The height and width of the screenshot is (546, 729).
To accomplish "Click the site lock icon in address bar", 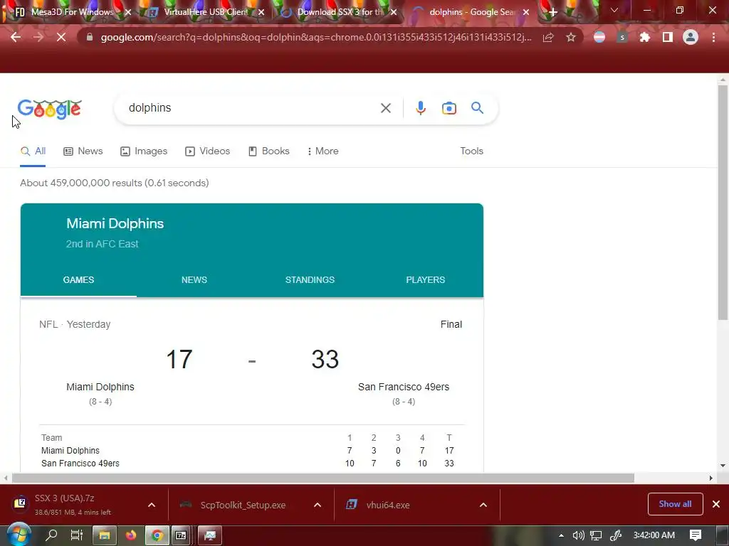I will click(90, 37).
